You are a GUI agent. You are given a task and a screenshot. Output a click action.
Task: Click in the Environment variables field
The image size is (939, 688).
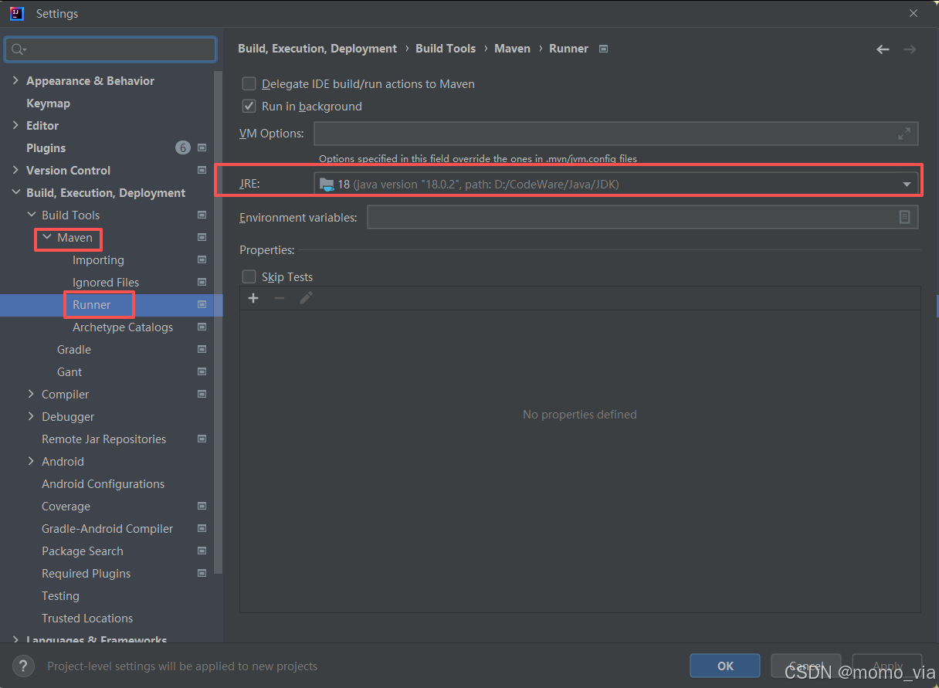[x=642, y=217]
